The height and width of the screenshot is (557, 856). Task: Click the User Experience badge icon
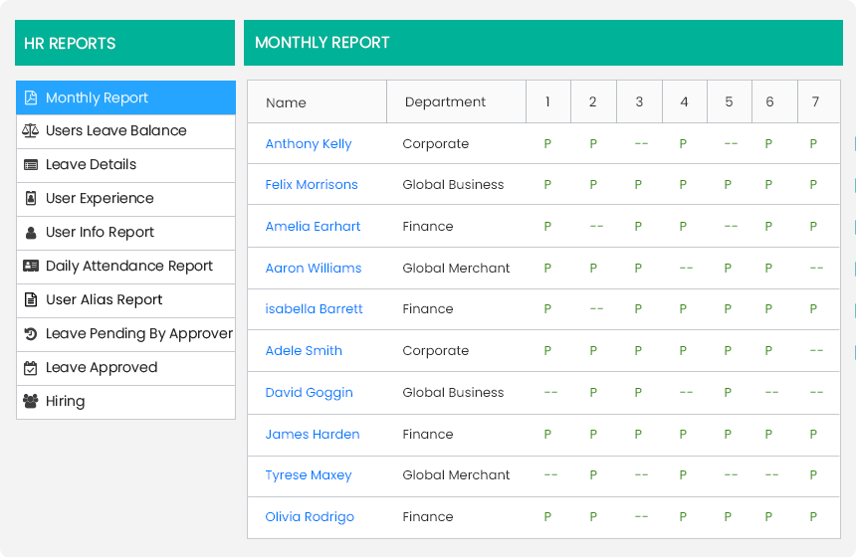click(31, 198)
